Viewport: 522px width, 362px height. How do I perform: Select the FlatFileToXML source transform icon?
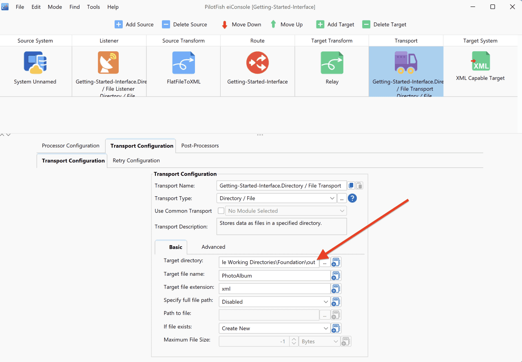(x=184, y=63)
